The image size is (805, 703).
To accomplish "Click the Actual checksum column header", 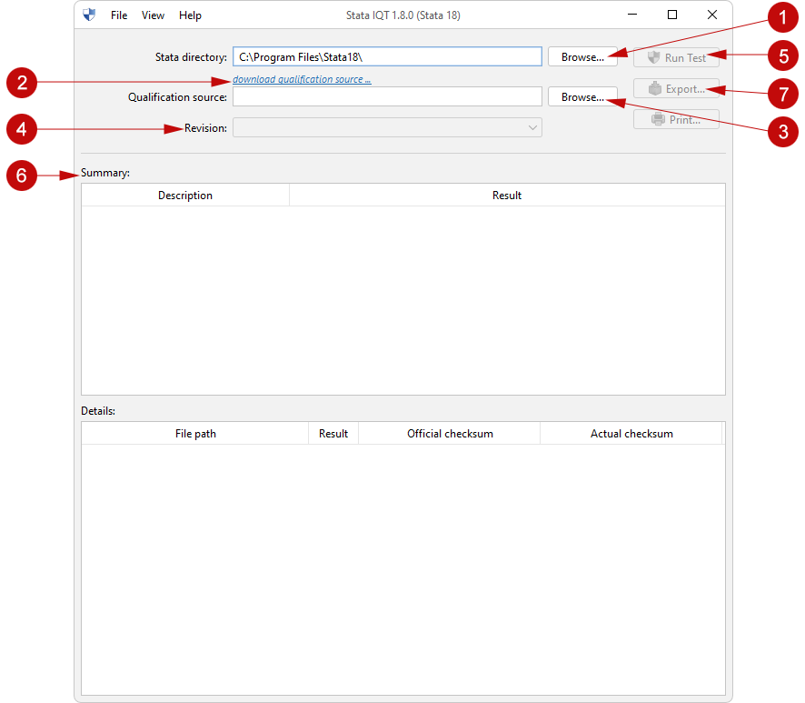I will click(x=631, y=434).
